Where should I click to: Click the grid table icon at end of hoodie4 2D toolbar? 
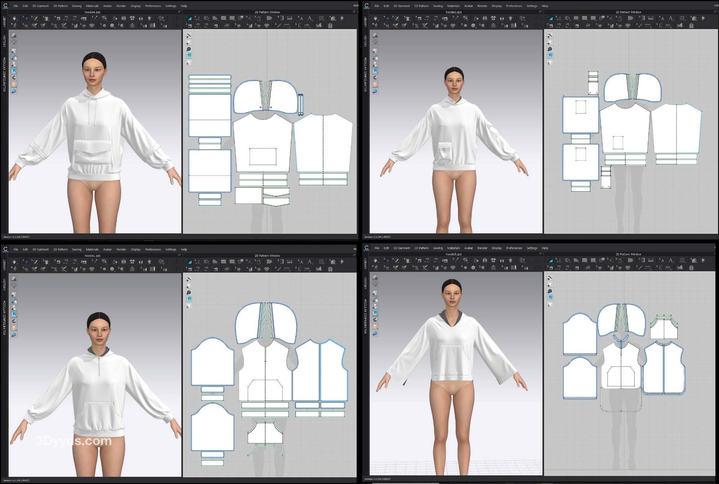[330, 26]
